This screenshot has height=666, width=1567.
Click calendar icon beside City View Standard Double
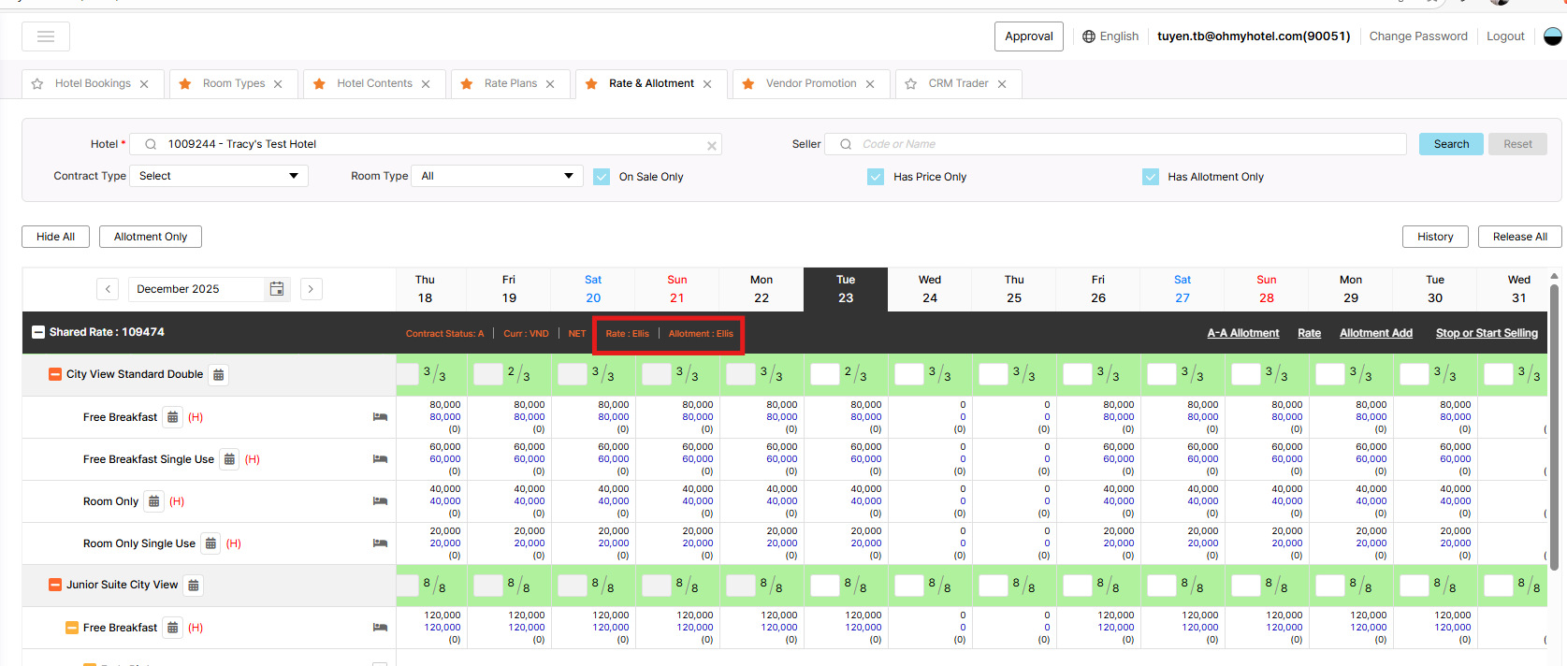pyautogui.click(x=218, y=375)
